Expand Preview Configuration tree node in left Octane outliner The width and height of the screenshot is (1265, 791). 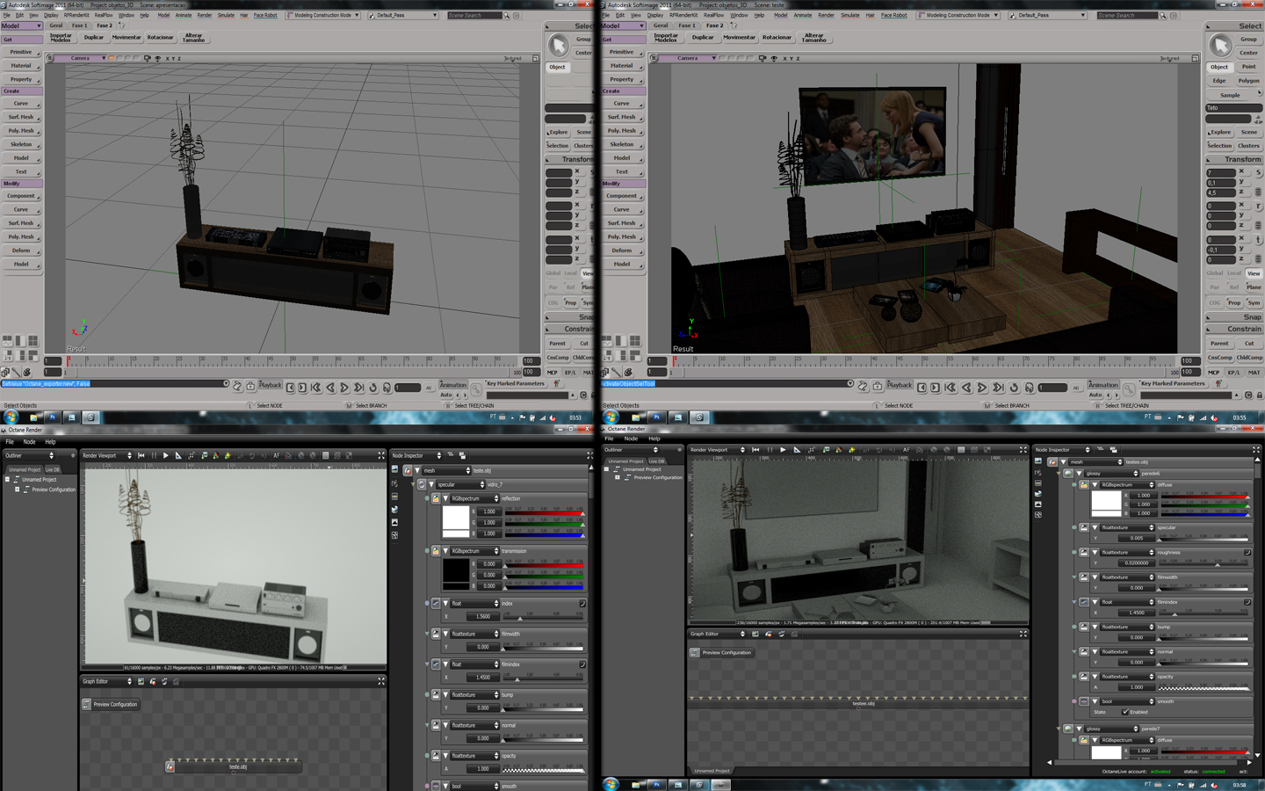pyautogui.click(x=17, y=490)
